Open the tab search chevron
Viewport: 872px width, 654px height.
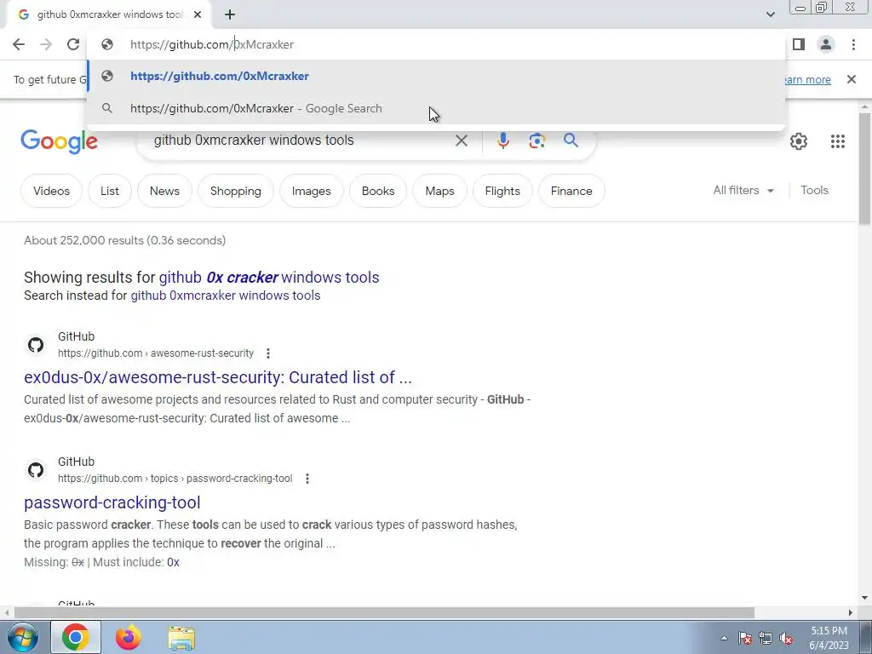coord(770,14)
